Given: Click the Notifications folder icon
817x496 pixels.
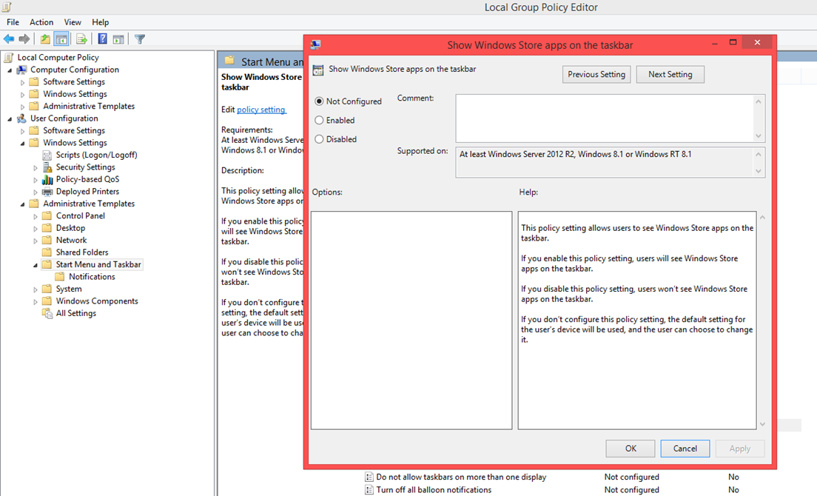Looking at the screenshot, I should coord(60,277).
